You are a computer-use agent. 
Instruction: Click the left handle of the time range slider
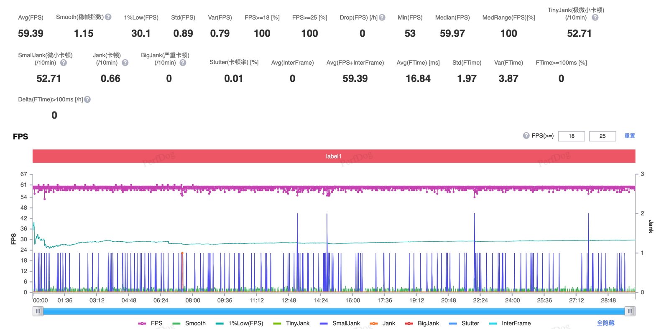coord(38,311)
